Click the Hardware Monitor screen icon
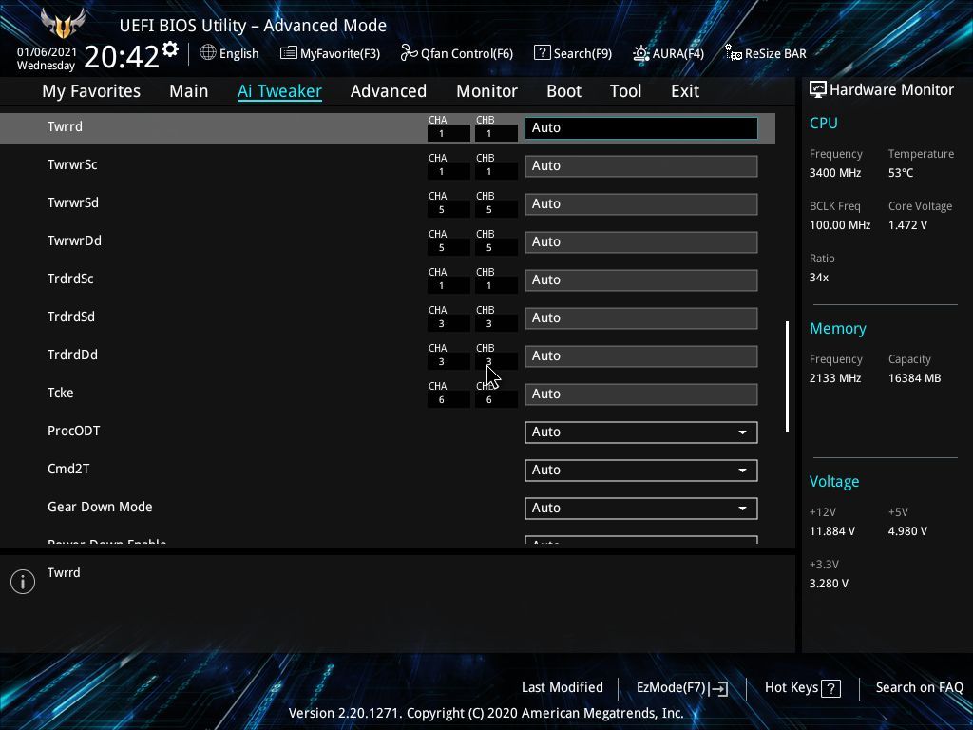The height and width of the screenshot is (730, 973). [x=818, y=90]
